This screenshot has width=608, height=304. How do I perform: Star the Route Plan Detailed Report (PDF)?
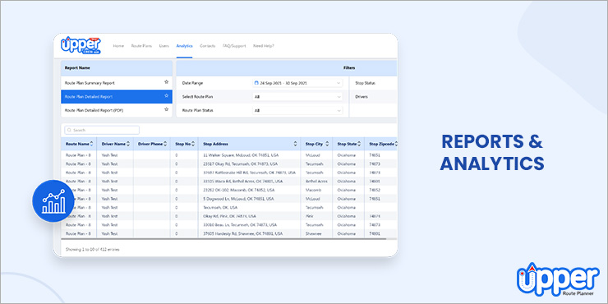166,109
